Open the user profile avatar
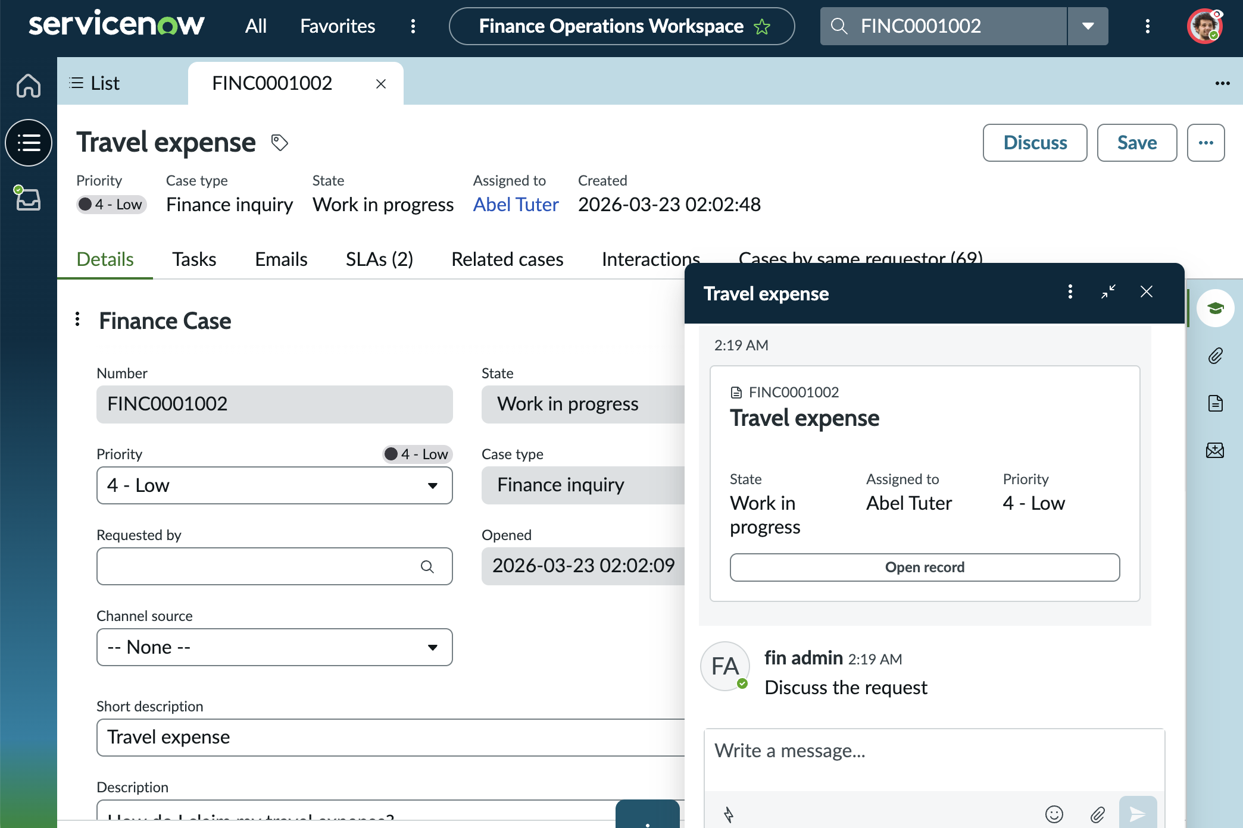This screenshot has height=828, width=1243. (x=1205, y=26)
